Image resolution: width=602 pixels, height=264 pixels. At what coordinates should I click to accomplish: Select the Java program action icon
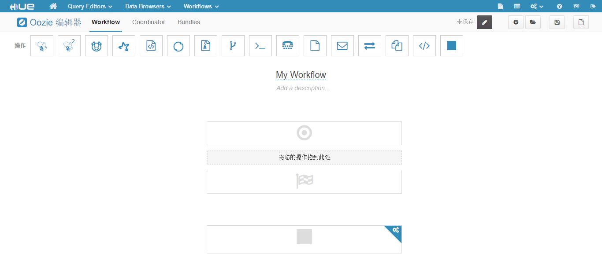(151, 46)
